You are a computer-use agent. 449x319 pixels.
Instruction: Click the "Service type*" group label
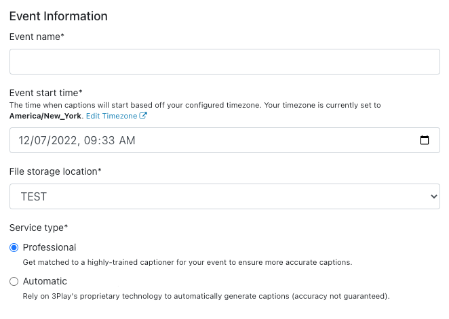(x=39, y=228)
